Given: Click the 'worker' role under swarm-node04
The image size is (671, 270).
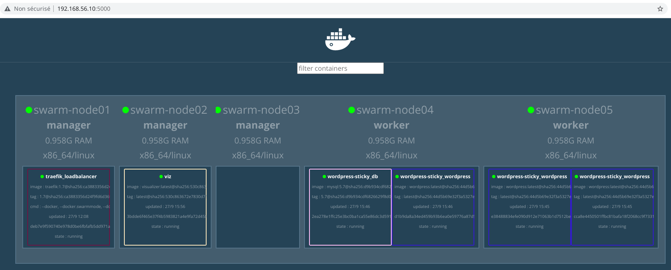Looking at the screenshot, I should tap(392, 125).
